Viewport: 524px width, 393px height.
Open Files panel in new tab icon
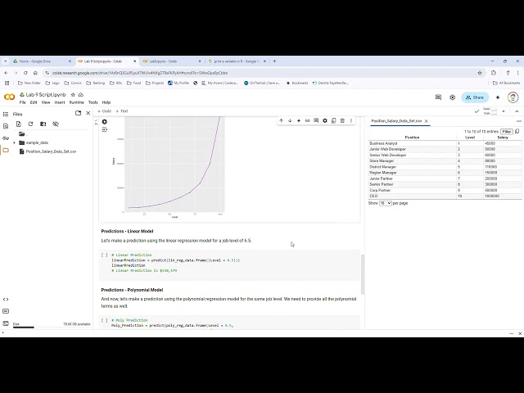click(x=79, y=113)
